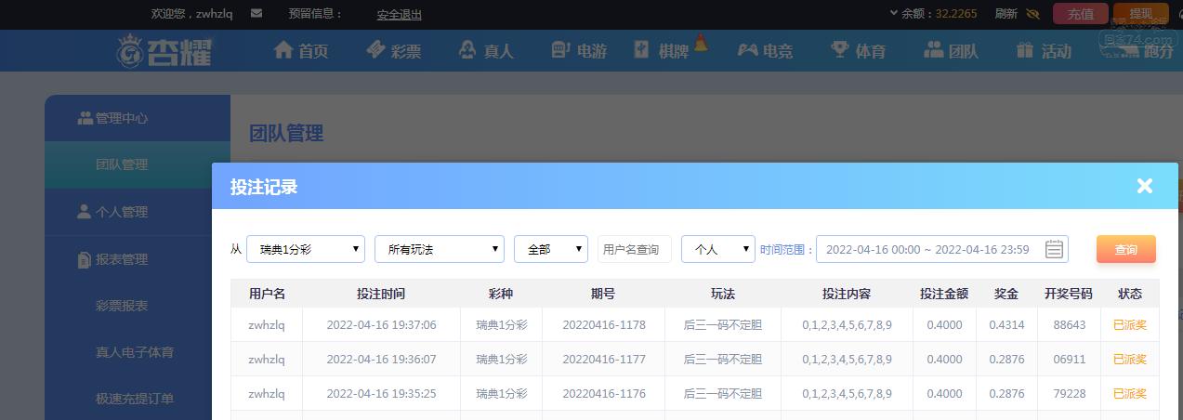Click the 投注时间 column header
The width and height of the screenshot is (1183, 420).
pos(381,294)
